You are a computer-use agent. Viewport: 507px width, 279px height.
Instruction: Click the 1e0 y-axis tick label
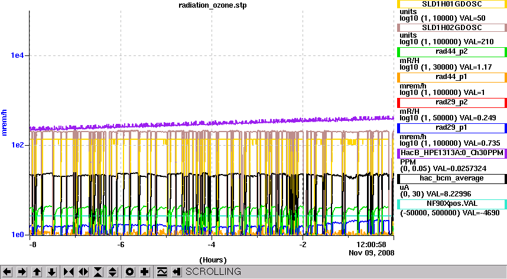(x=17, y=235)
